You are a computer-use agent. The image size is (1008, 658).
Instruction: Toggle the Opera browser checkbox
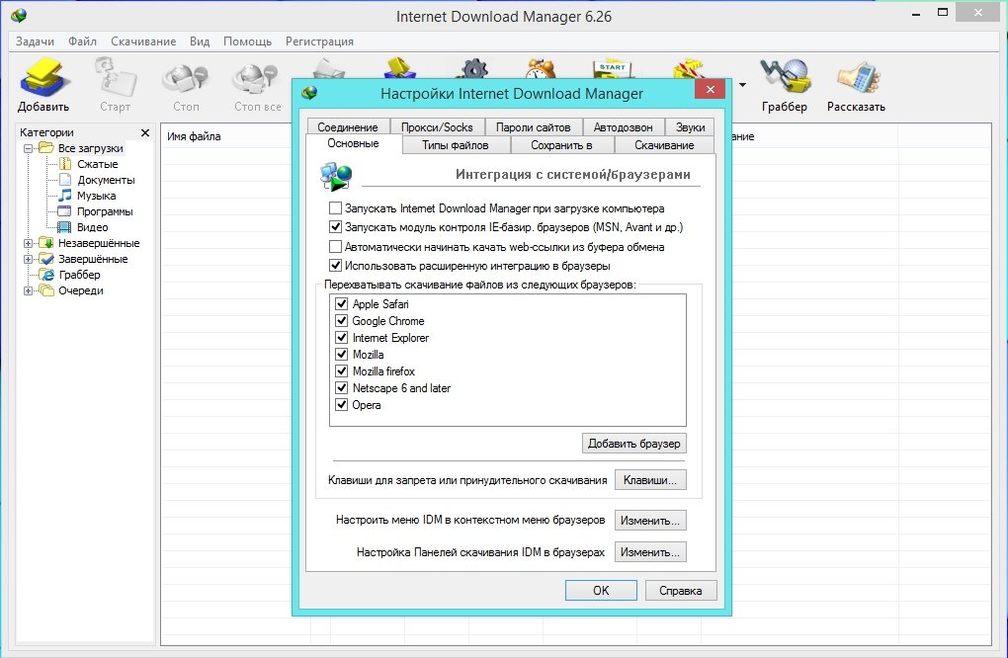click(342, 405)
